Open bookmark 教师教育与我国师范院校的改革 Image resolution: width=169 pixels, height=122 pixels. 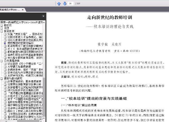point(25,52)
